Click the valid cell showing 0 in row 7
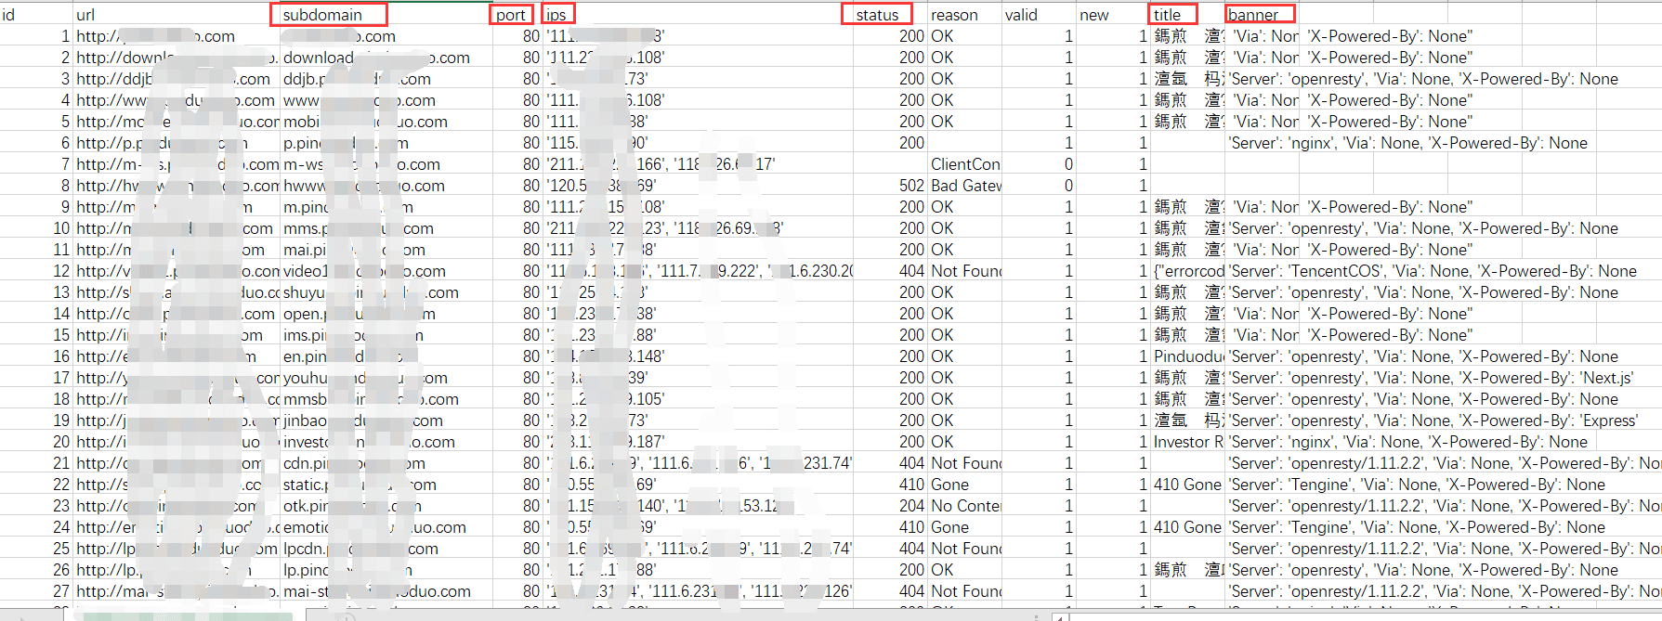 pyautogui.click(x=1039, y=164)
